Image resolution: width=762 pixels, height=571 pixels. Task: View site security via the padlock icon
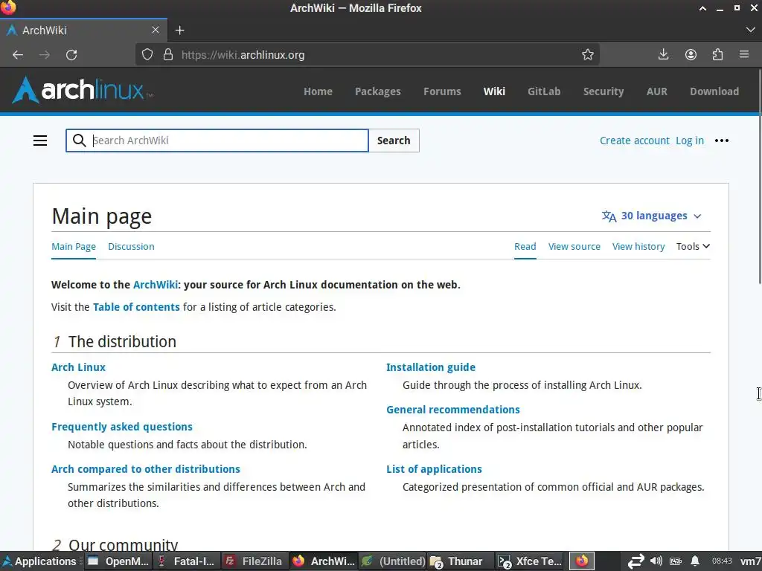point(168,54)
